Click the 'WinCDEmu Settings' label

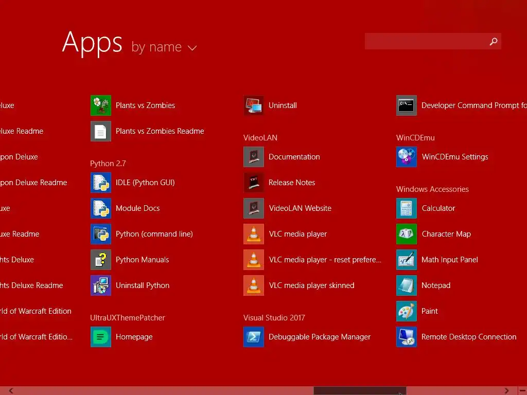[455, 157]
